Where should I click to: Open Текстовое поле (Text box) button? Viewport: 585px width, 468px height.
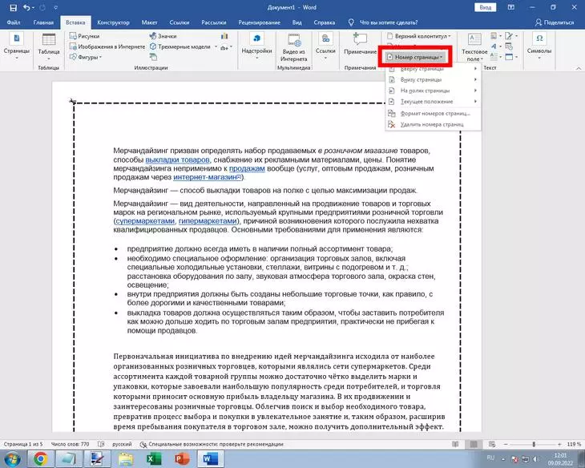(x=474, y=47)
